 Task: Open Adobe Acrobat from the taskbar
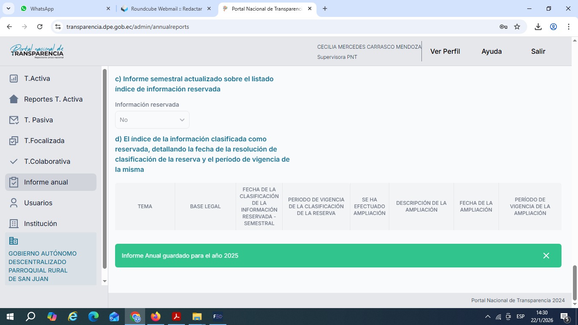pos(176,317)
